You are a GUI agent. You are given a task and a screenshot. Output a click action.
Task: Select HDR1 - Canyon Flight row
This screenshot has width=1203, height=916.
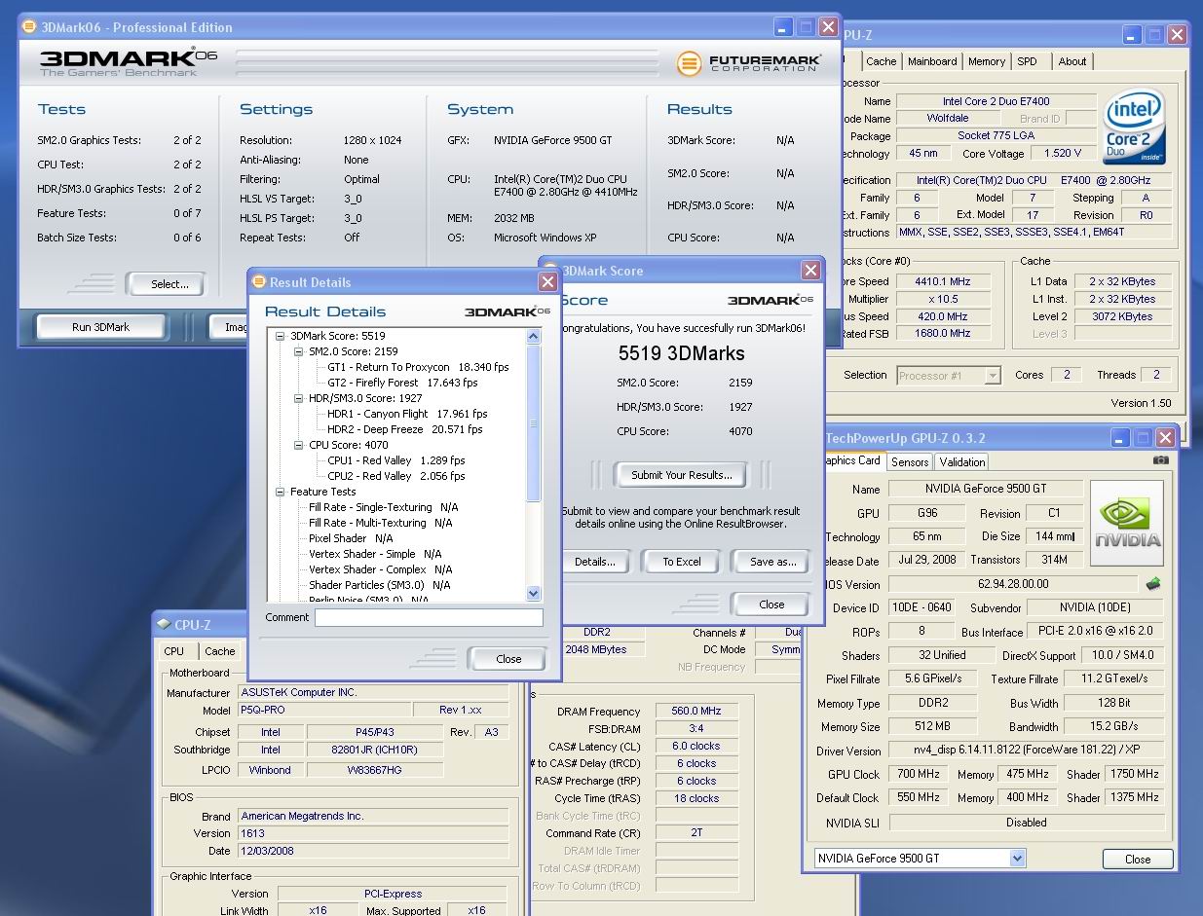point(407,414)
